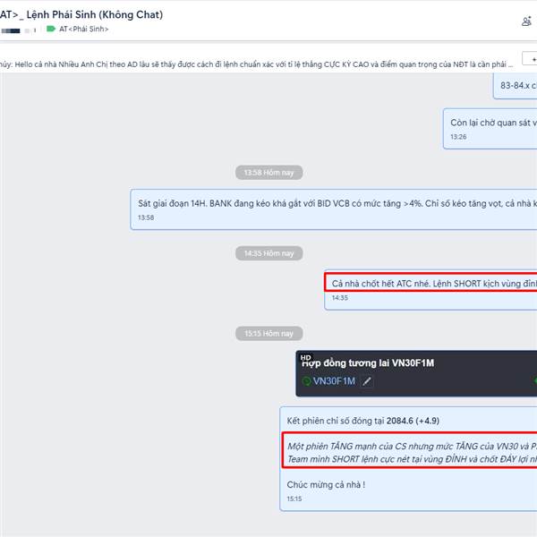
Task: Click the green clock icon before VN30F1M
Action: tap(306, 381)
